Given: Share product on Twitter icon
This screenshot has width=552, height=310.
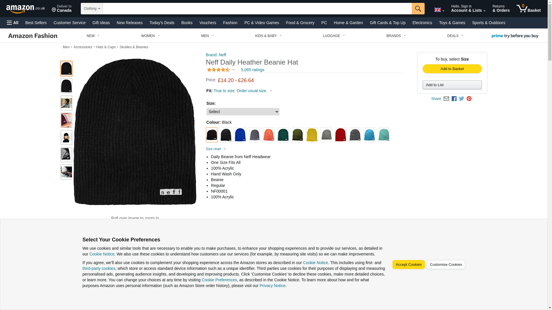Looking at the screenshot, I should [461, 99].
